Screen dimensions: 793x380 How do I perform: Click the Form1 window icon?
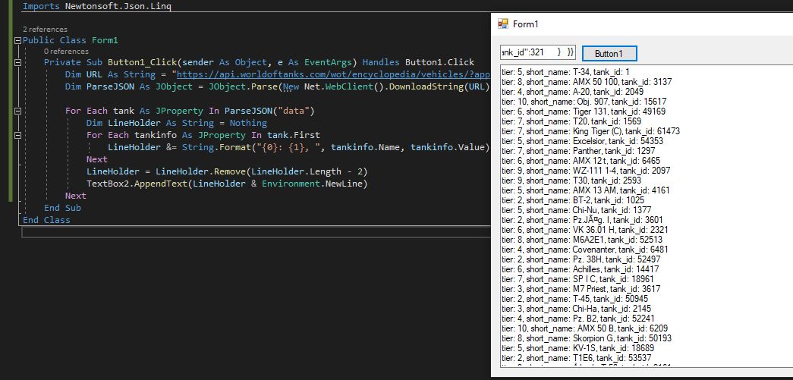[502, 24]
